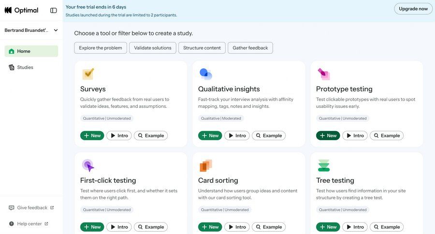This screenshot has height=234, width=435.
Task: Collapse the sidebar panel icon
Action: click(54, 10)
